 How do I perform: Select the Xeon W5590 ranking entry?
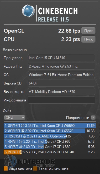click(x=50, y=126)
